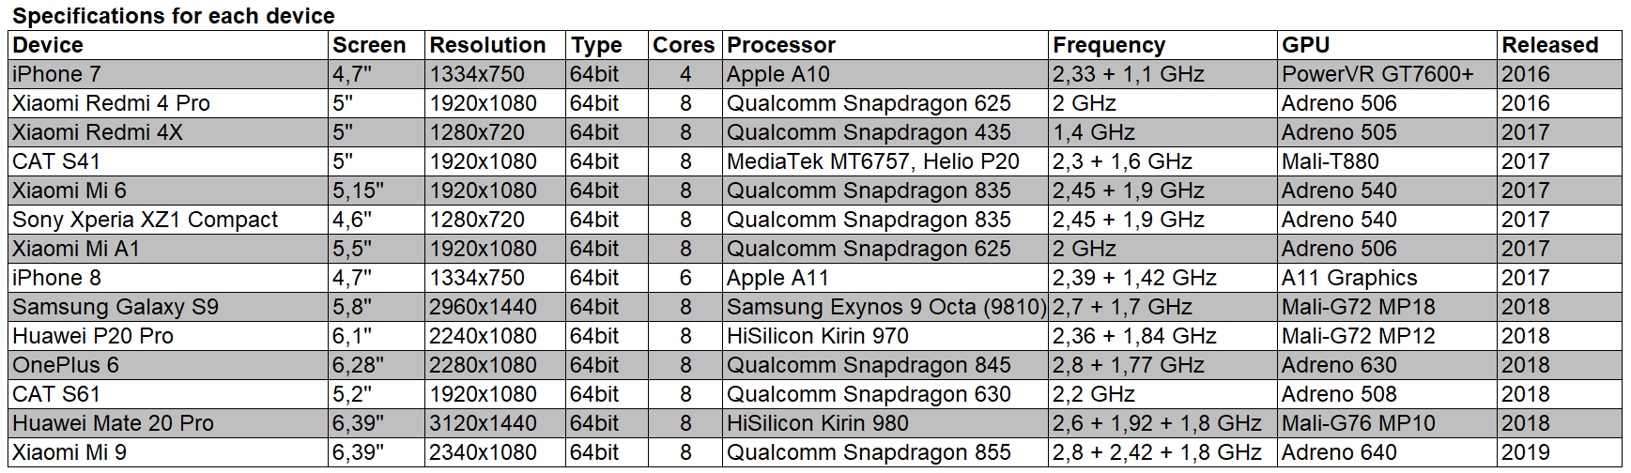Click the Xiaomi Mi 9 cell
The image size is (1631, 473).
[x=69, y=452]
